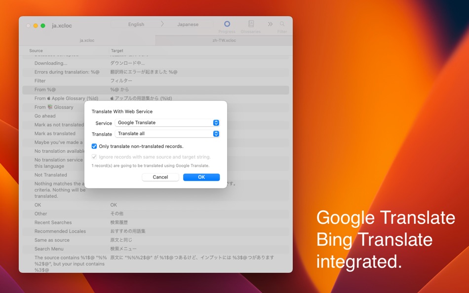
Task: Select the Errors during translation: %@ row
Action: pyautogui.click(x=156, y=72)
